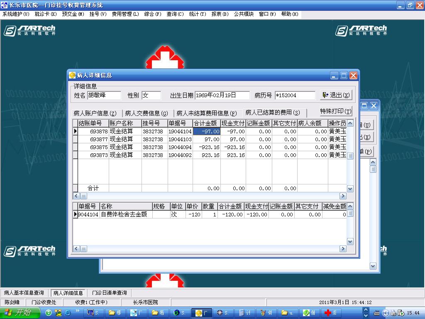Open the 查询(C) menu

pyautogui.click(x=175, y=14)
